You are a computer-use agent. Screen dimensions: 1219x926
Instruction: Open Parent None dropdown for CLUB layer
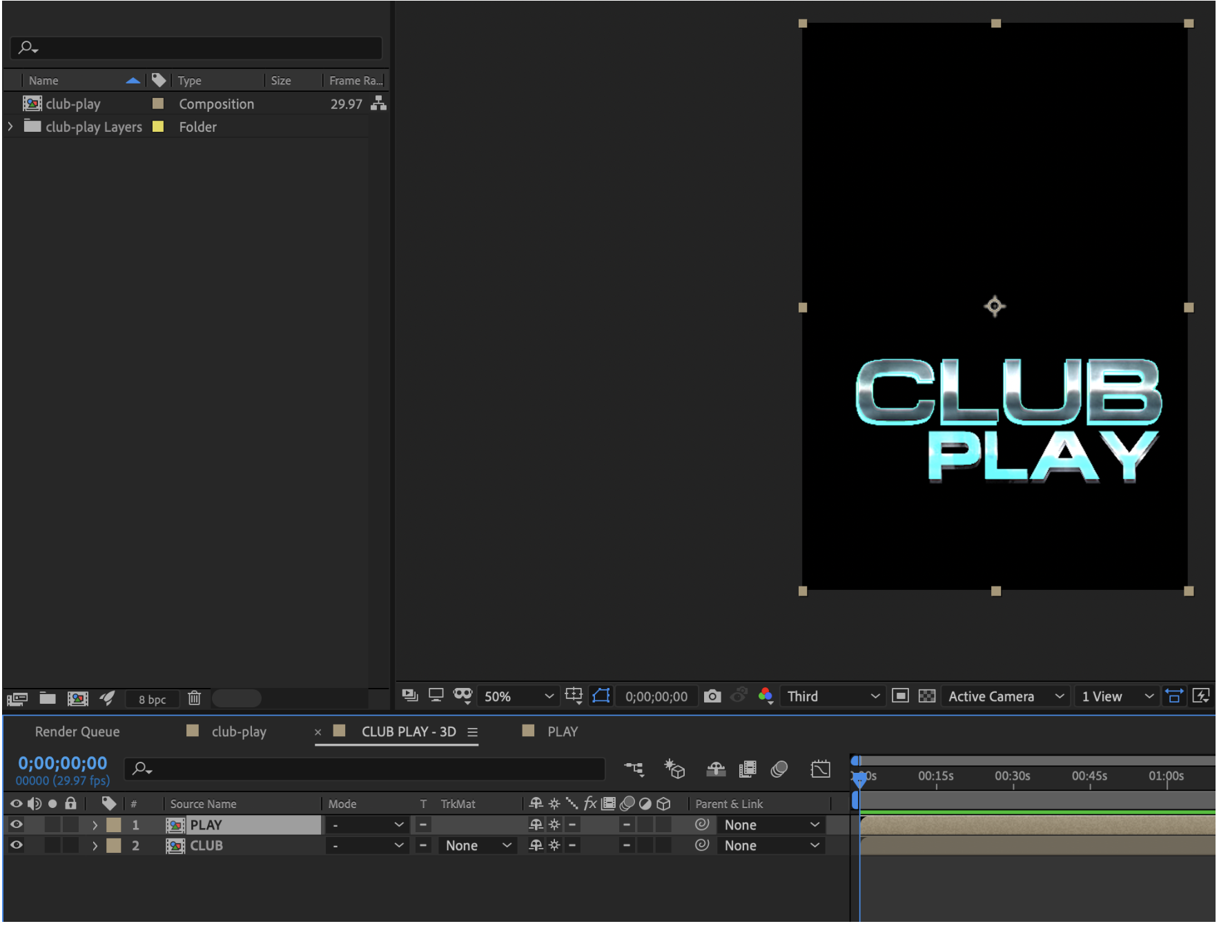[x=771, y=845]
